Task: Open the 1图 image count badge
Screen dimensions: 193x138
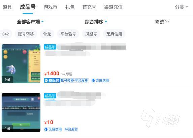Action: pos(7,129)
